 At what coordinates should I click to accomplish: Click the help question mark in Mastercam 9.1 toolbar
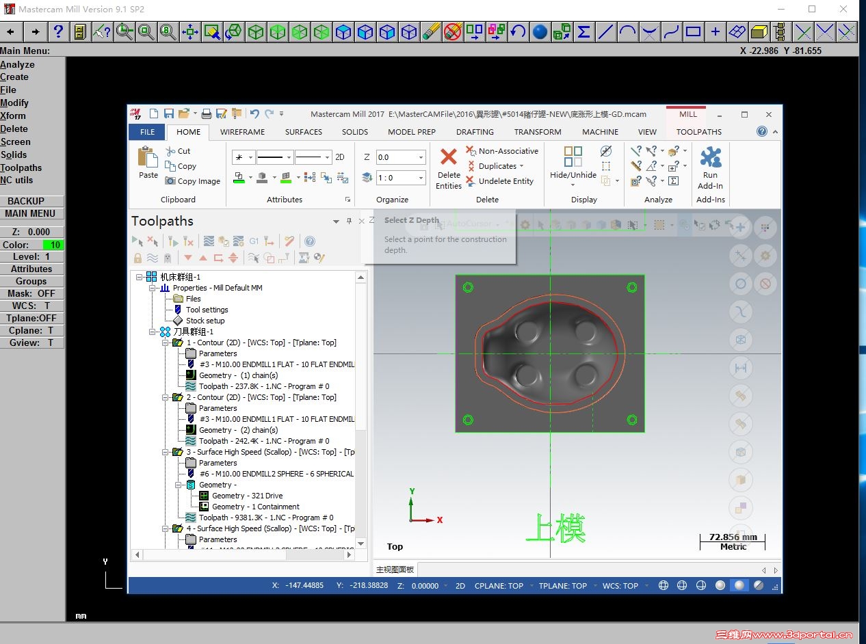pos(58,31)
